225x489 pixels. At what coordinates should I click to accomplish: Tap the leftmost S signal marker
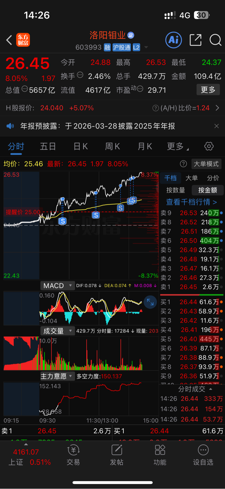62,221
